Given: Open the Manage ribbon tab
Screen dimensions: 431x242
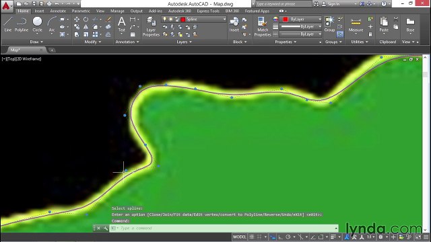Looking at the screenshot, I should [x=117, y=11].
